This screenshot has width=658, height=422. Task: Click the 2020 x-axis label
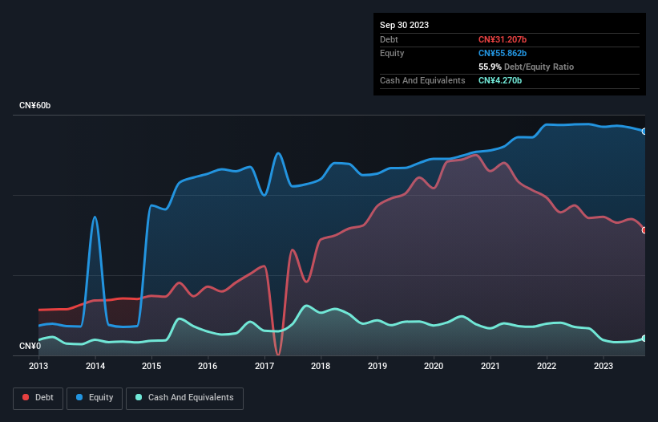point(434,366)
